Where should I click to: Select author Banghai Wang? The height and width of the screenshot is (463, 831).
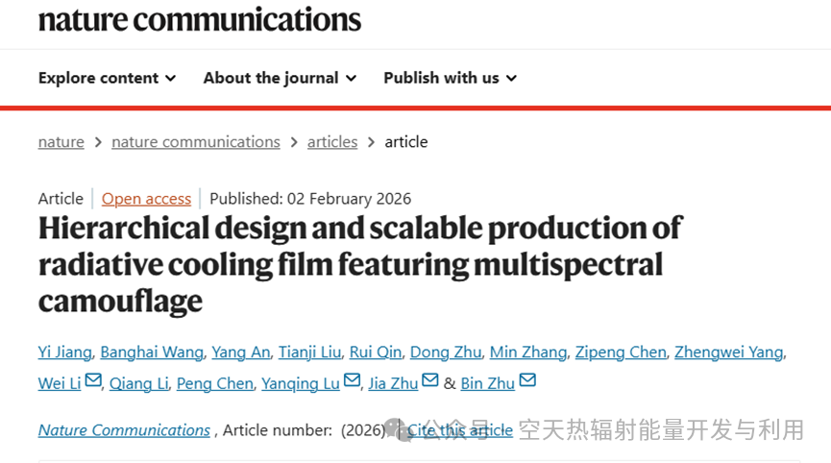pos(153,352)
